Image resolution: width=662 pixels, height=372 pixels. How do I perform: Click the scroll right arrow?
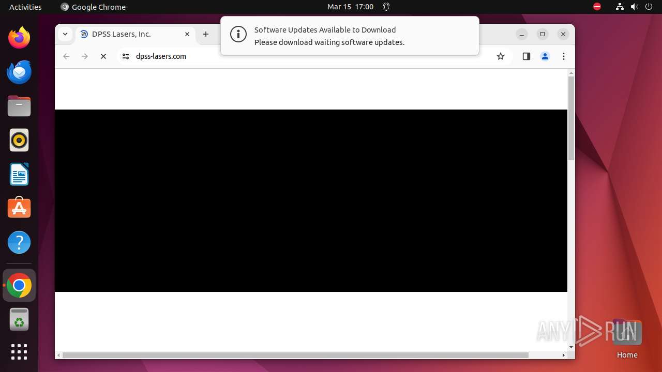click(x=564, y=355)
